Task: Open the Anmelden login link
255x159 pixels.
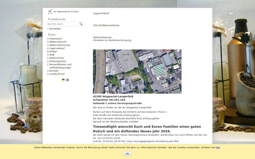Action: click(x=55, y=29)
